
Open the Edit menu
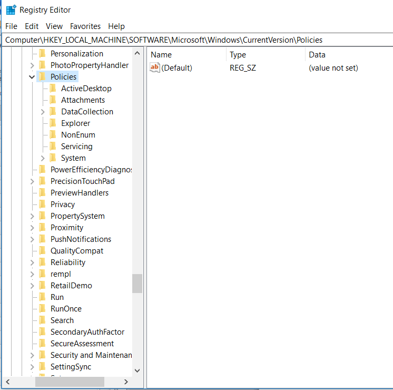[32, 26]
